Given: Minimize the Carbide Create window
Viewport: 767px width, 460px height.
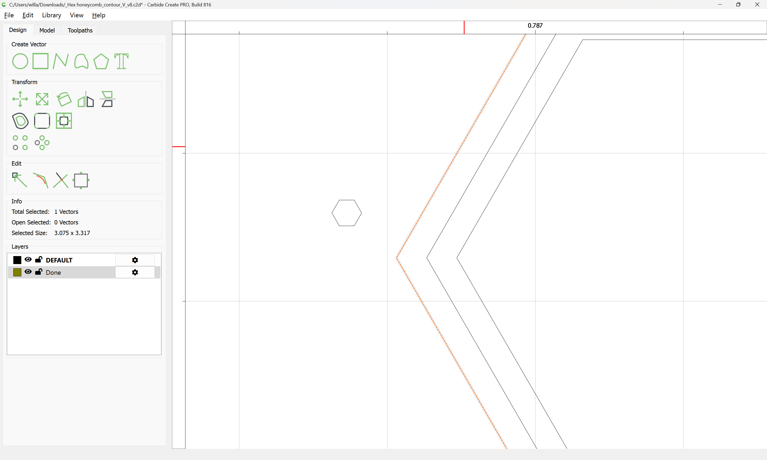Looking at the screenshot, I should pos(720,5).
